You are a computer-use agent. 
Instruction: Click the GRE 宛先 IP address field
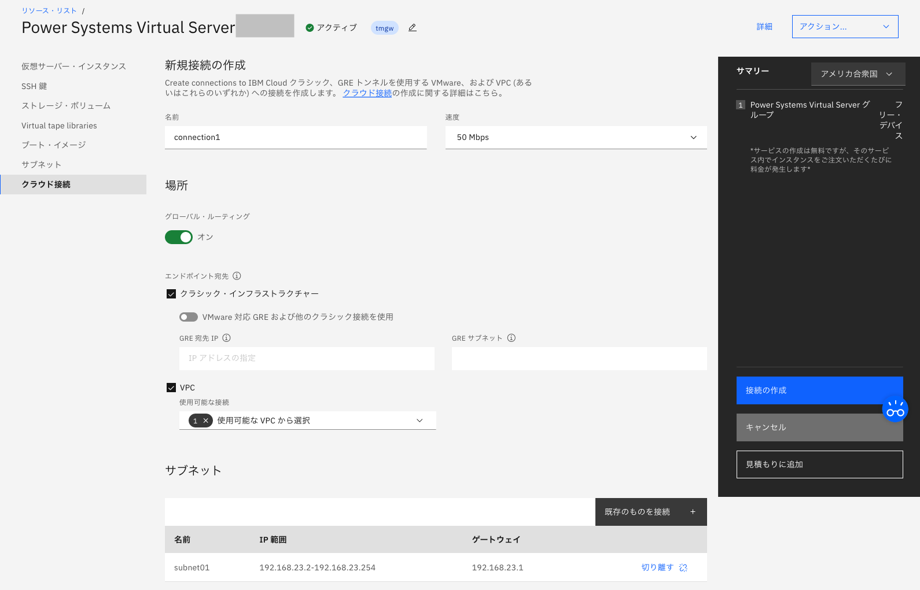[307, 359]
